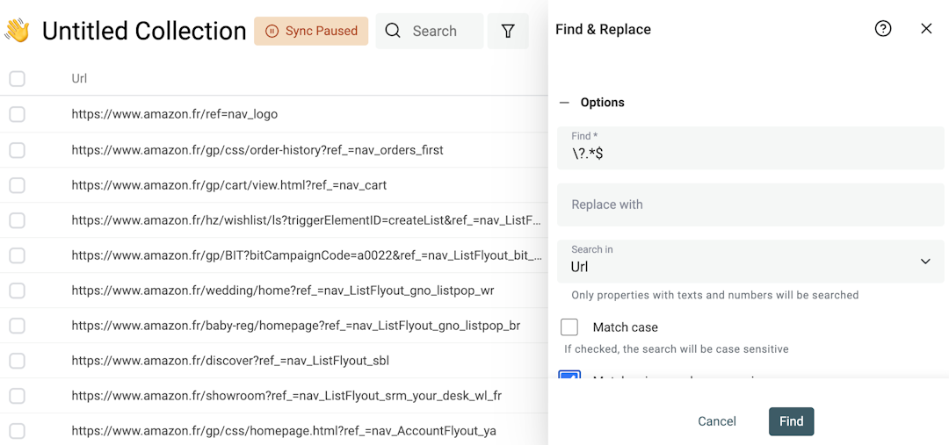The width and height of the screenshot is (949, 445).
Task: Enable the Match case checkbox
Action: coord(569,327)
